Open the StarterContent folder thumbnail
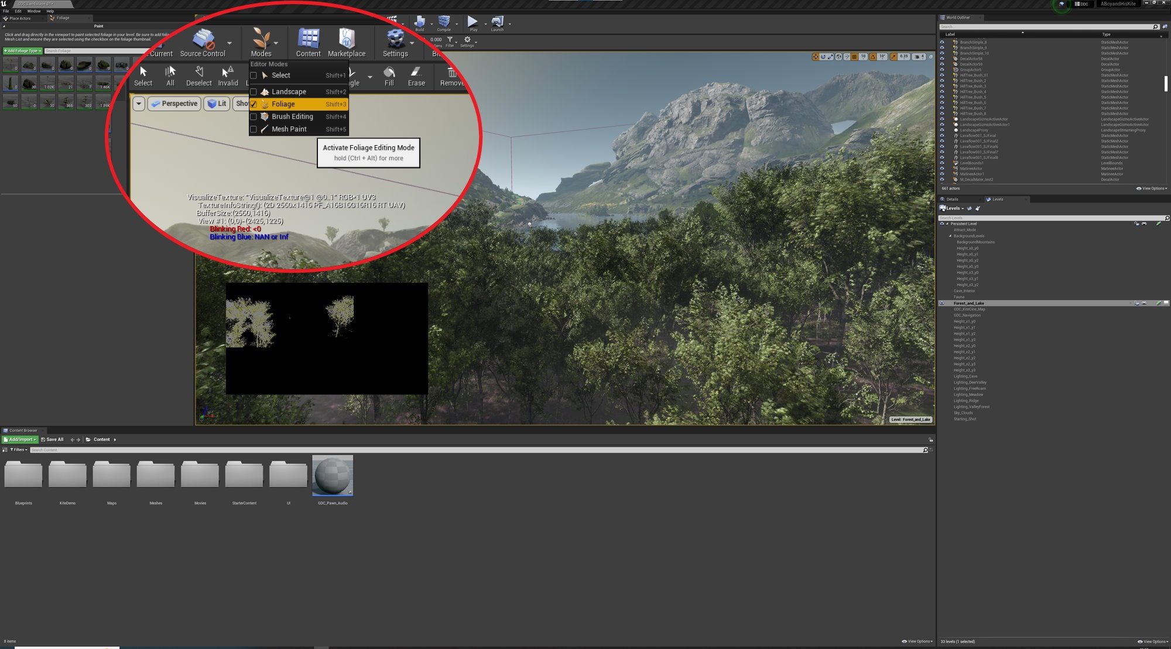The height and width of the screenshot is (649, 1171). [x=244, y=475]
